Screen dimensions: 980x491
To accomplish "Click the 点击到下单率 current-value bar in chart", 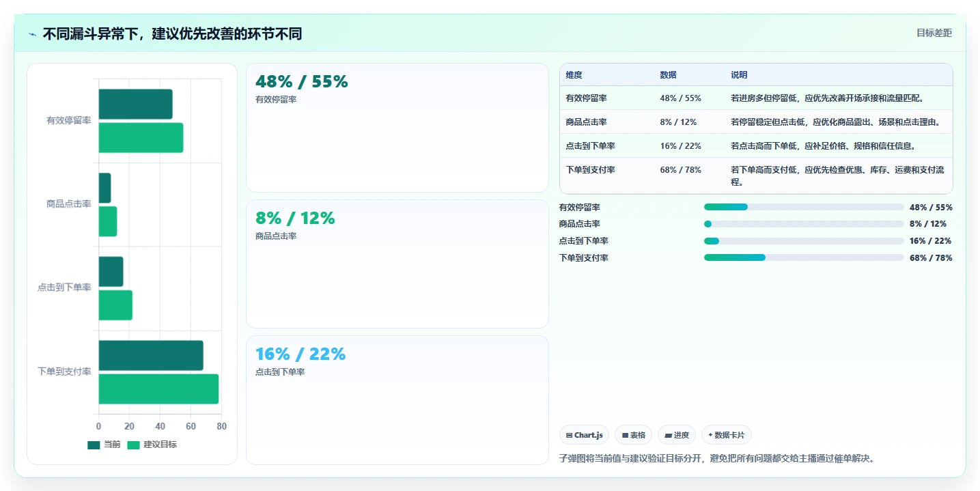I will click(x=111, y=272).
